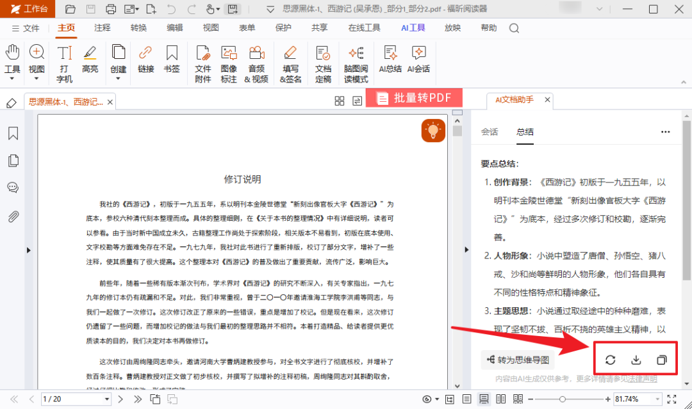Attach a file with 文件附件
This screenshot has width=692, height=409.
tap(203, 64)
